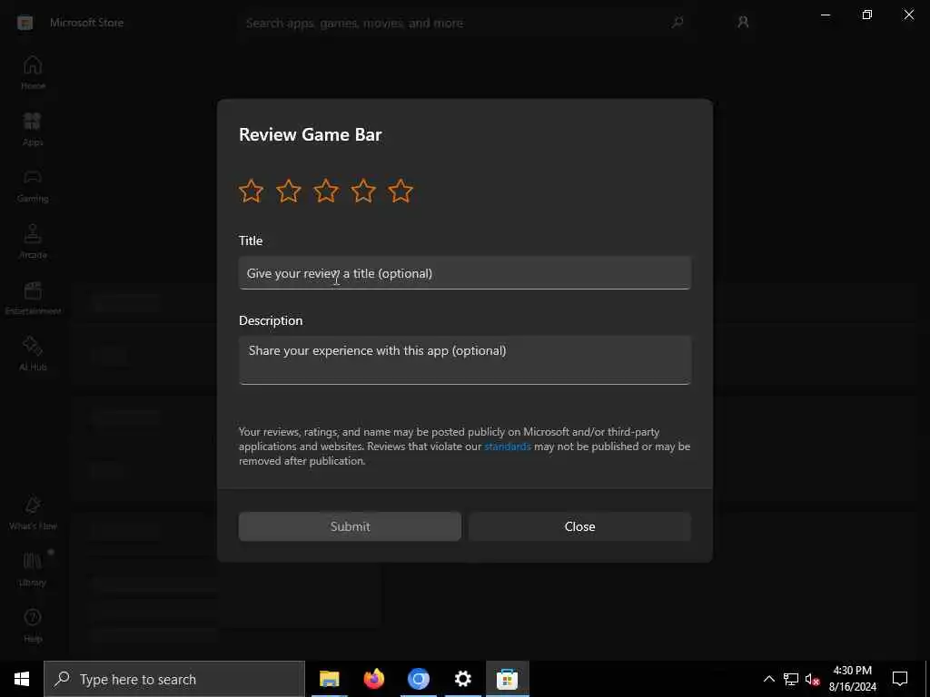This screenshot has height=697, width=930.
Task: Open Gaming section in sidebar
Action: pos(33,185)
